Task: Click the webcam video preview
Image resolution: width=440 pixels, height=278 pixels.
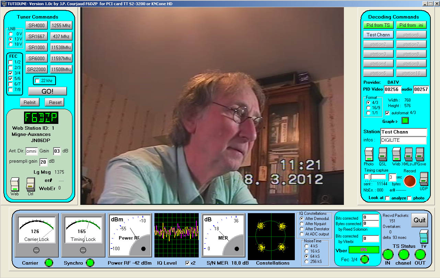Action: click(x=212, y=106)
